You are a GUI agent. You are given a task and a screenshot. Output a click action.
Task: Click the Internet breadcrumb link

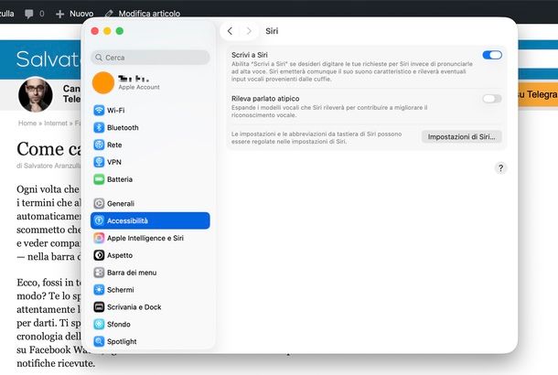56,123
